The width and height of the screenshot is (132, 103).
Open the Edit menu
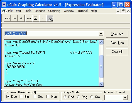tap(18, 11)
